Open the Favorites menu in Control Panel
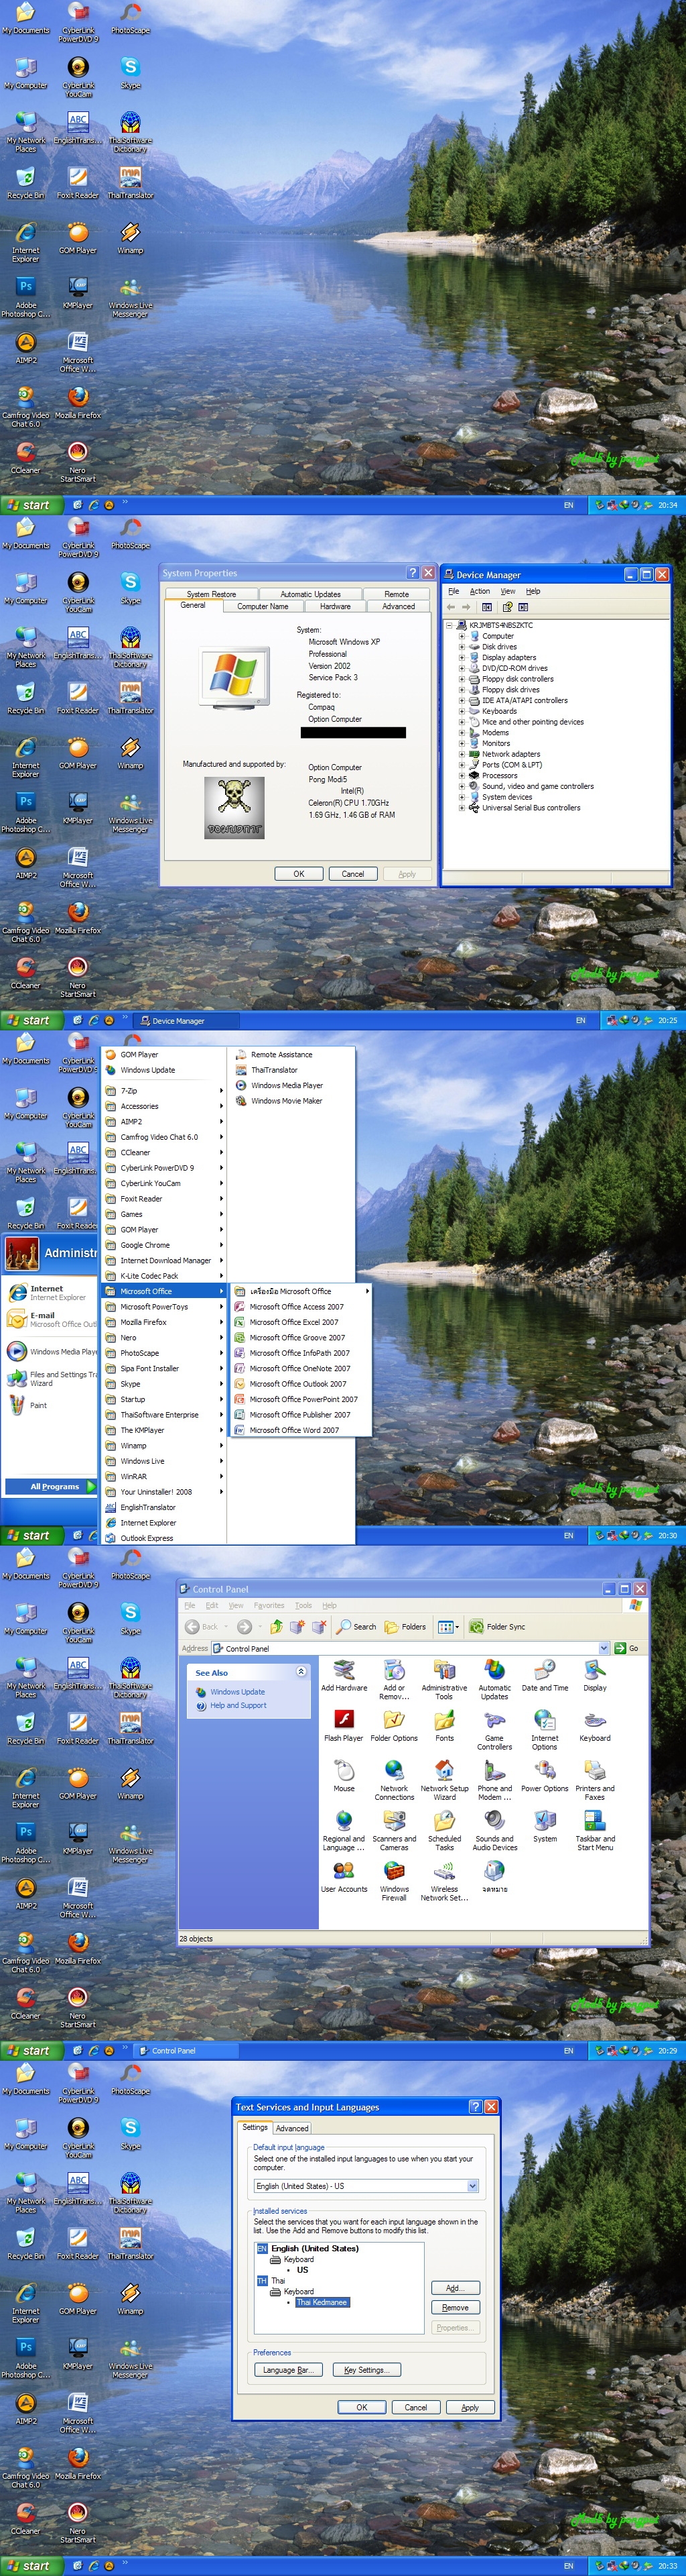This screenshot has width=686, height=2576. (269, 1606)
